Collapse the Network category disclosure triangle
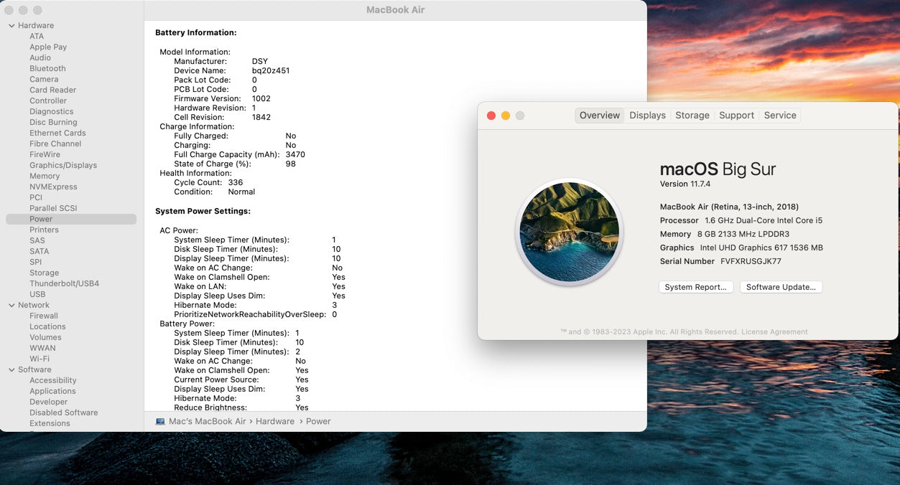The width and height of the screenshot is (900, 485). click(x=11, y=306)
